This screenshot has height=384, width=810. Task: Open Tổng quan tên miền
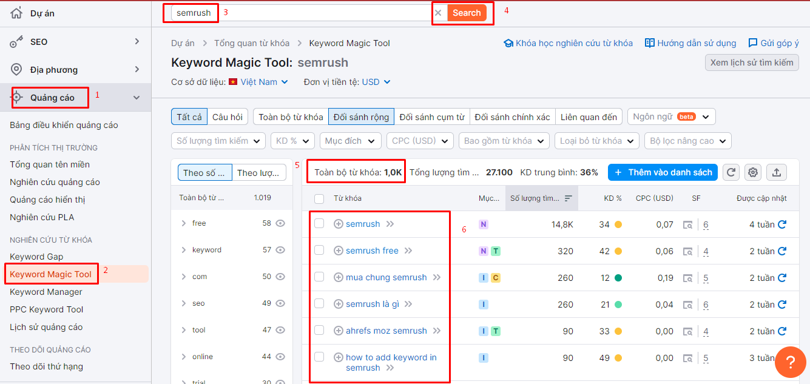click(x=50, y=164)
